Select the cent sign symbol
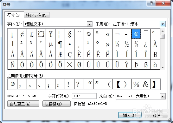Image resolution: width=173 pixels, height=123 pixels. tap(22, 34)
